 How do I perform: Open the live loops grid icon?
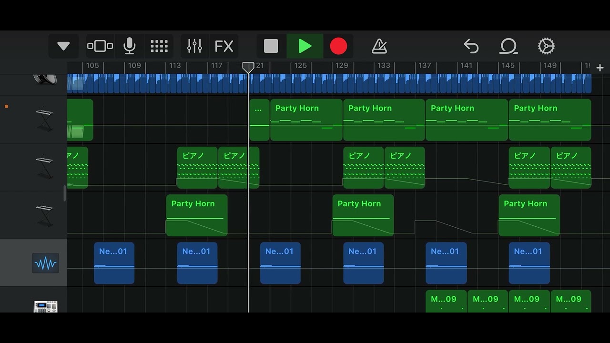tap(159, 46)
